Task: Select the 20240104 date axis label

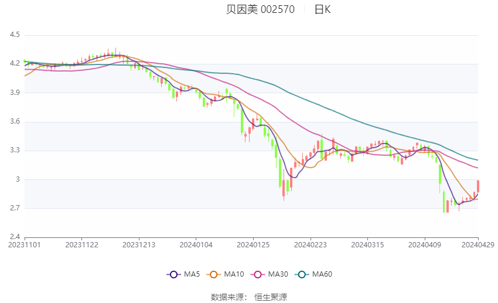Action: 196,244
